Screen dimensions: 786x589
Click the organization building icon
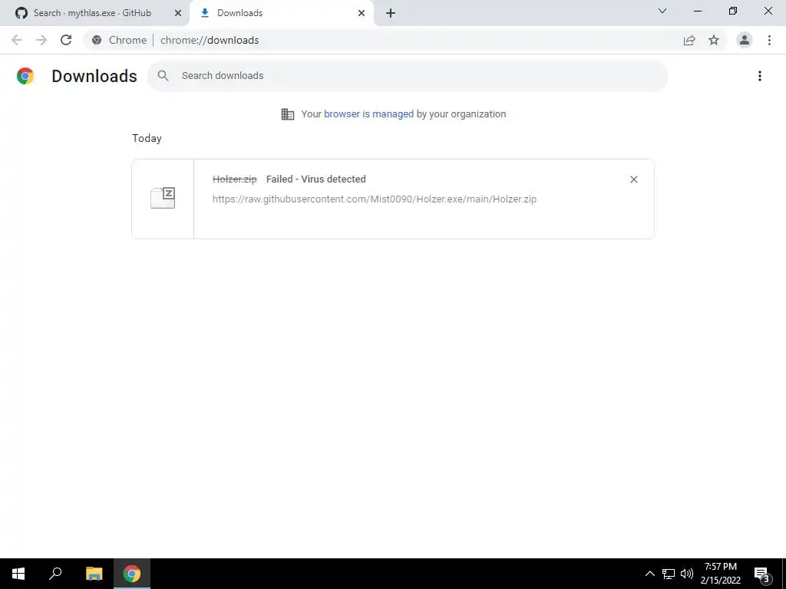click(288, 114)
